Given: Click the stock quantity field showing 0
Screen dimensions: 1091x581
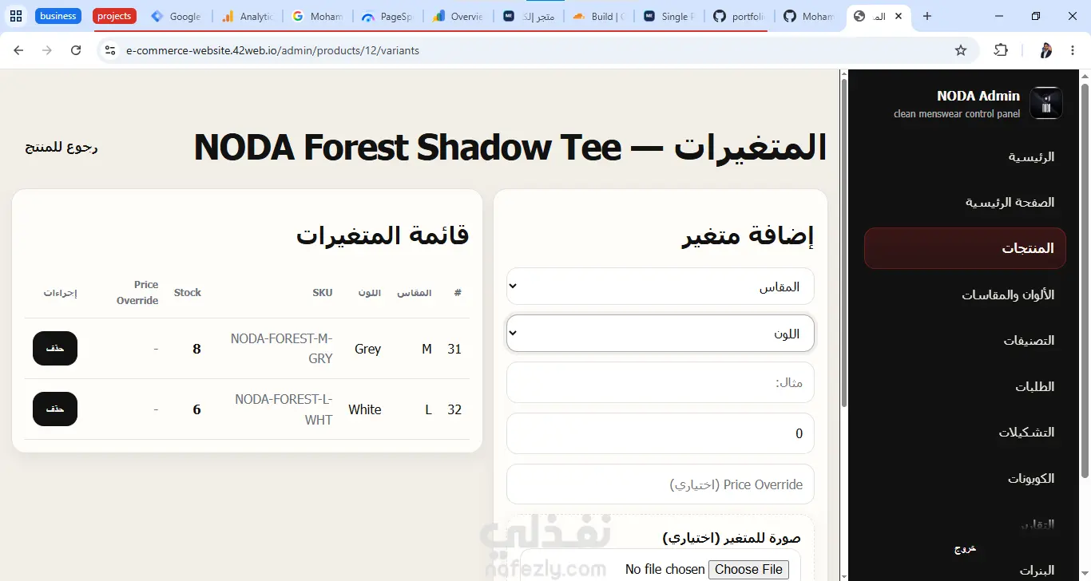Looking at the screenshot, I should point(661,433).
